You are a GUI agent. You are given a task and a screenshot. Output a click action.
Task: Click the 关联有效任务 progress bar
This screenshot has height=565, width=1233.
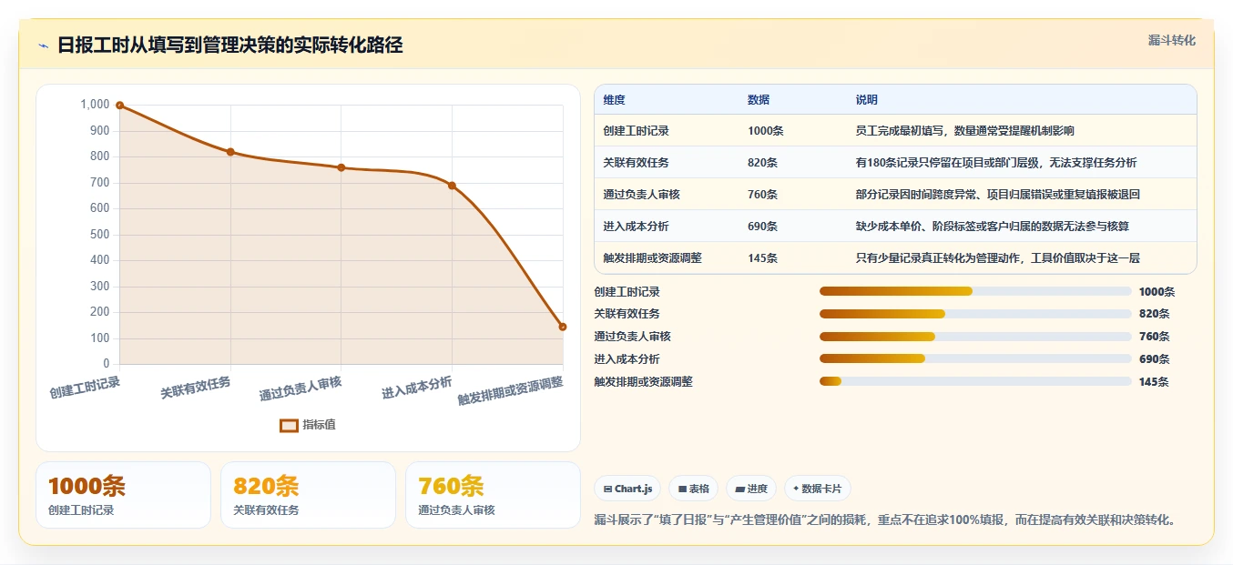click(975, 314)
